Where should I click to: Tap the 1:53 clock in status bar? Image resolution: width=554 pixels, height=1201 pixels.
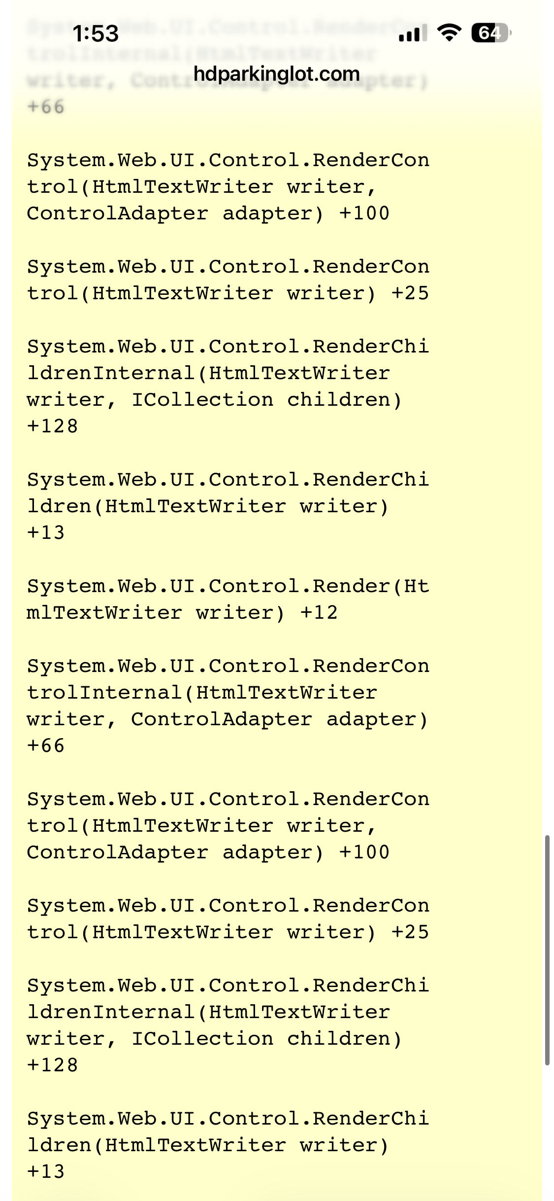[x=96, y=34]
